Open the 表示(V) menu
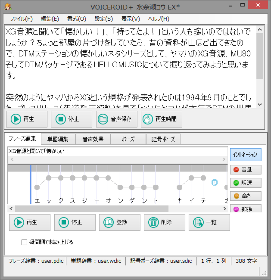271x280 pixels. click(x=130, y=19)
